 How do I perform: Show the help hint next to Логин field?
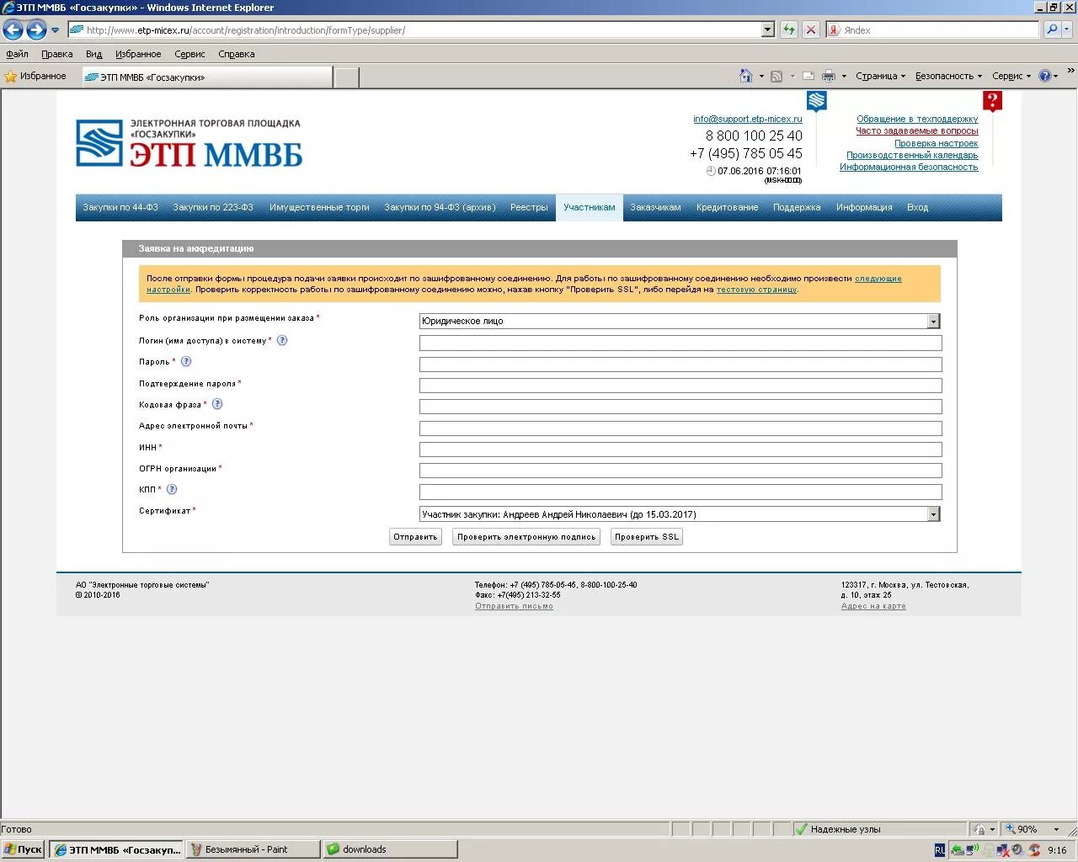tap(282, 341)
